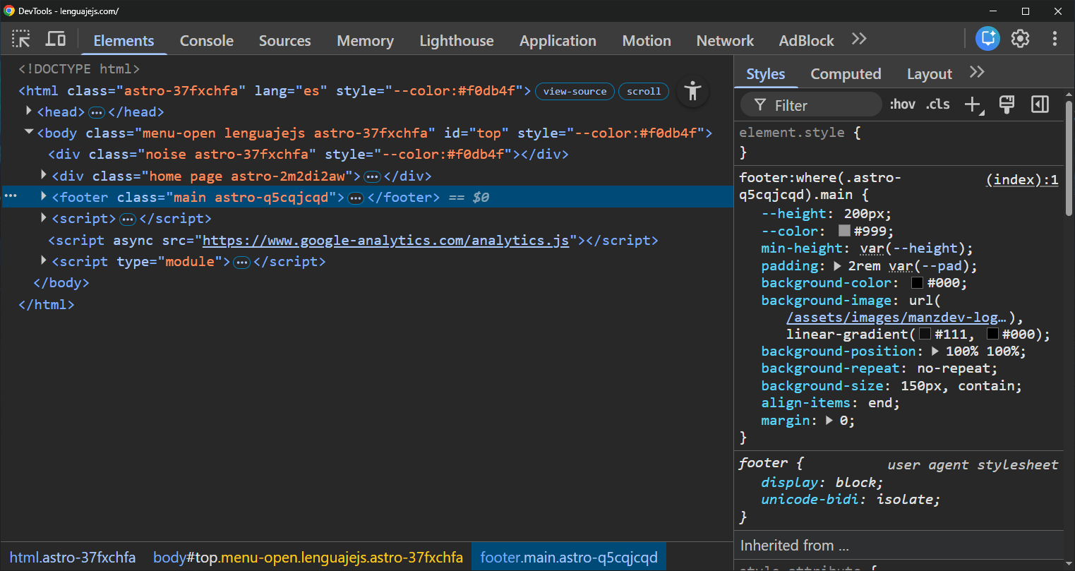Toggle .cls element classes panel
The image size is (1075, 571).
pos(938,104)
